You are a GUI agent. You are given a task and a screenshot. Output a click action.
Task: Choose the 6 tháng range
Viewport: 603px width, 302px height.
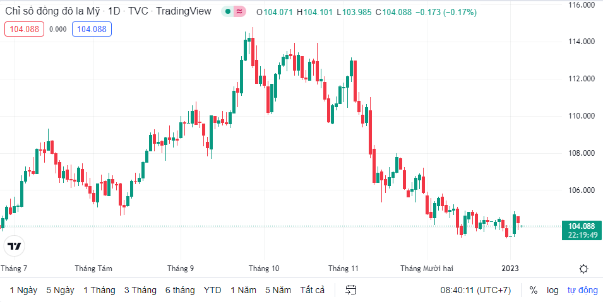[x=180, y=290]
